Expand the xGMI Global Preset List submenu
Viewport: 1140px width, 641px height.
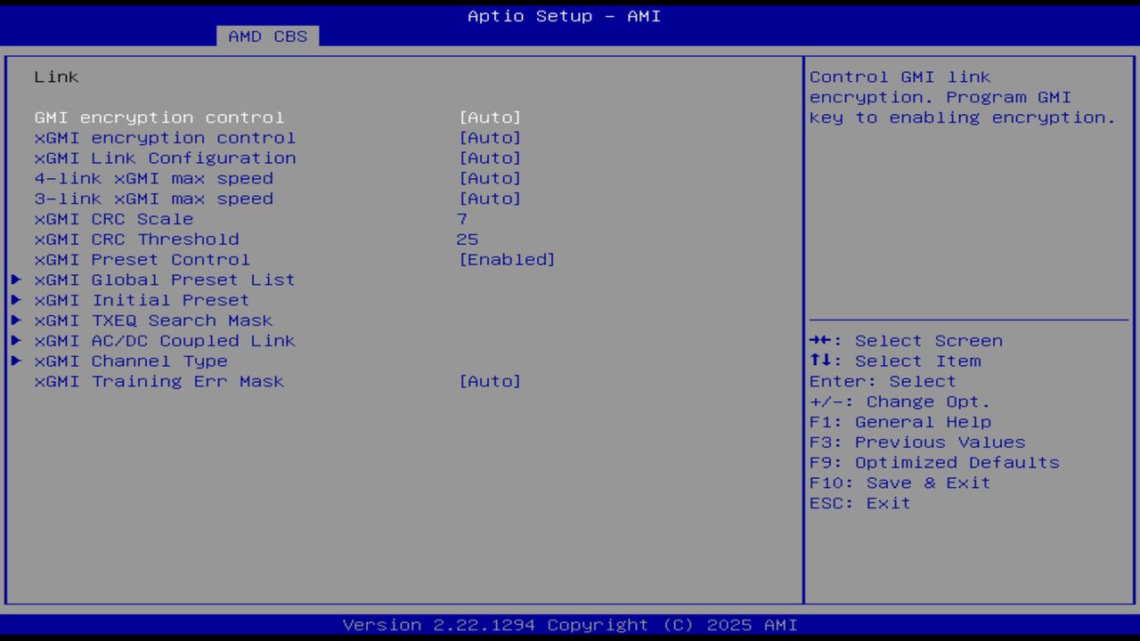click(164, 280)
